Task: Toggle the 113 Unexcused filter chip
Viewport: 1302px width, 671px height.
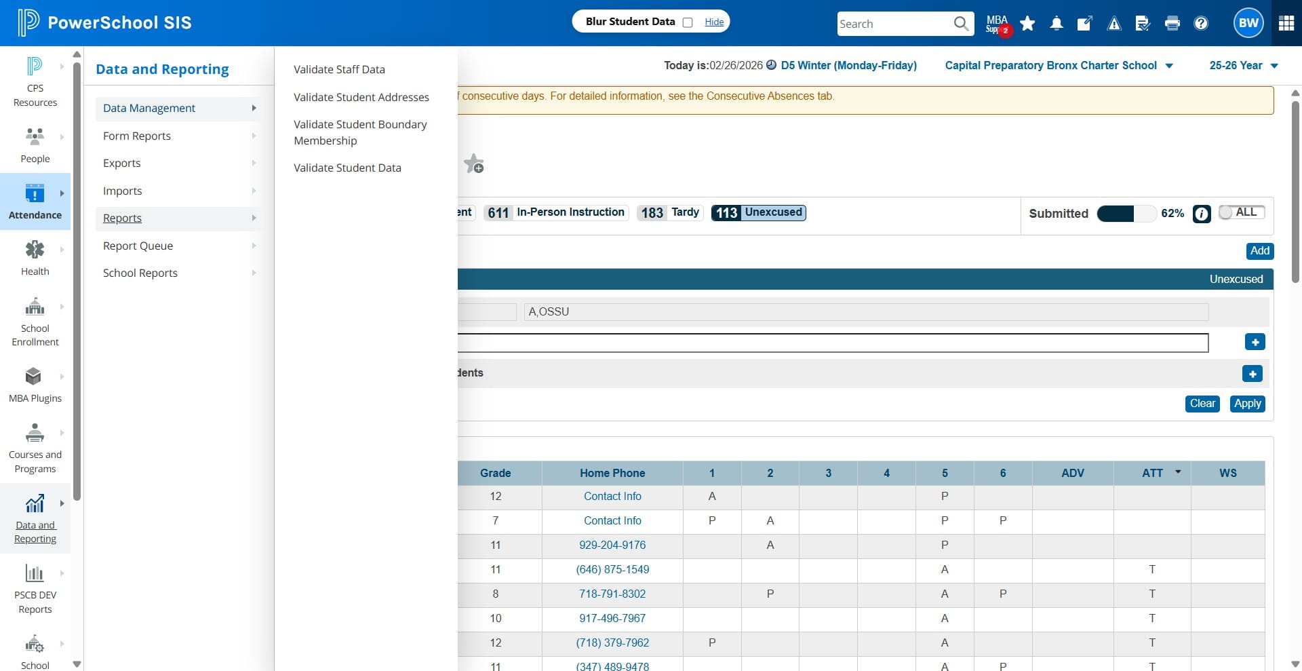Action: [x=758, y=213]
